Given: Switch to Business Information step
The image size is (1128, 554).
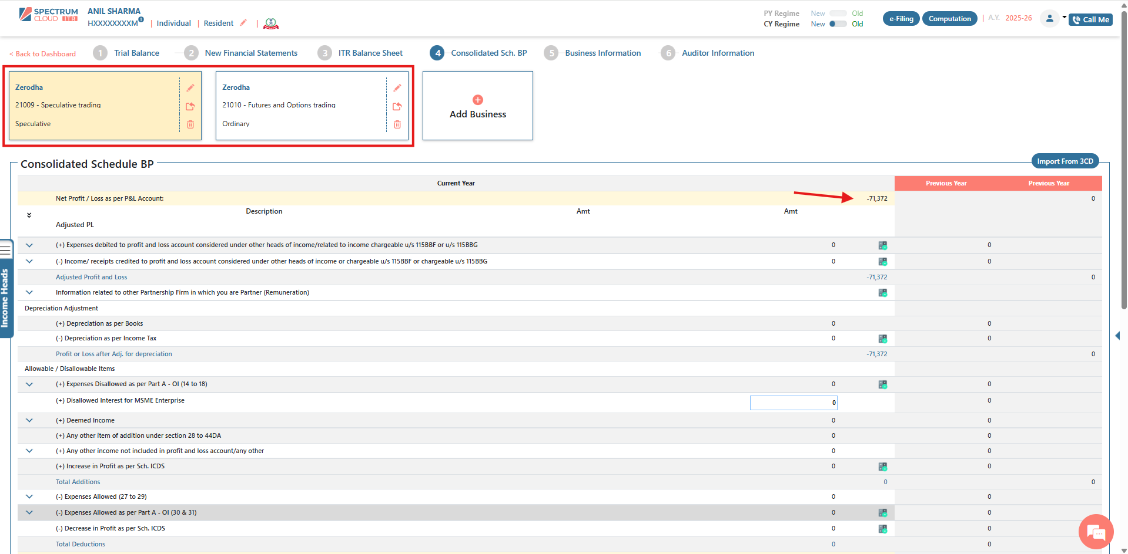Looking at the screenshot, I should click(603, 53).
